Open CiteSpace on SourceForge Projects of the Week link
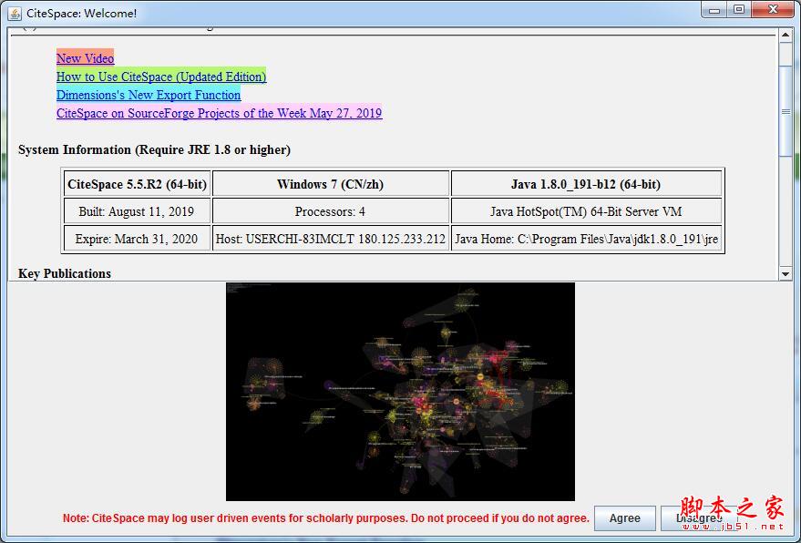Image resolution: width=801 pixels, height=543 pixels. (x=219, y=113)
